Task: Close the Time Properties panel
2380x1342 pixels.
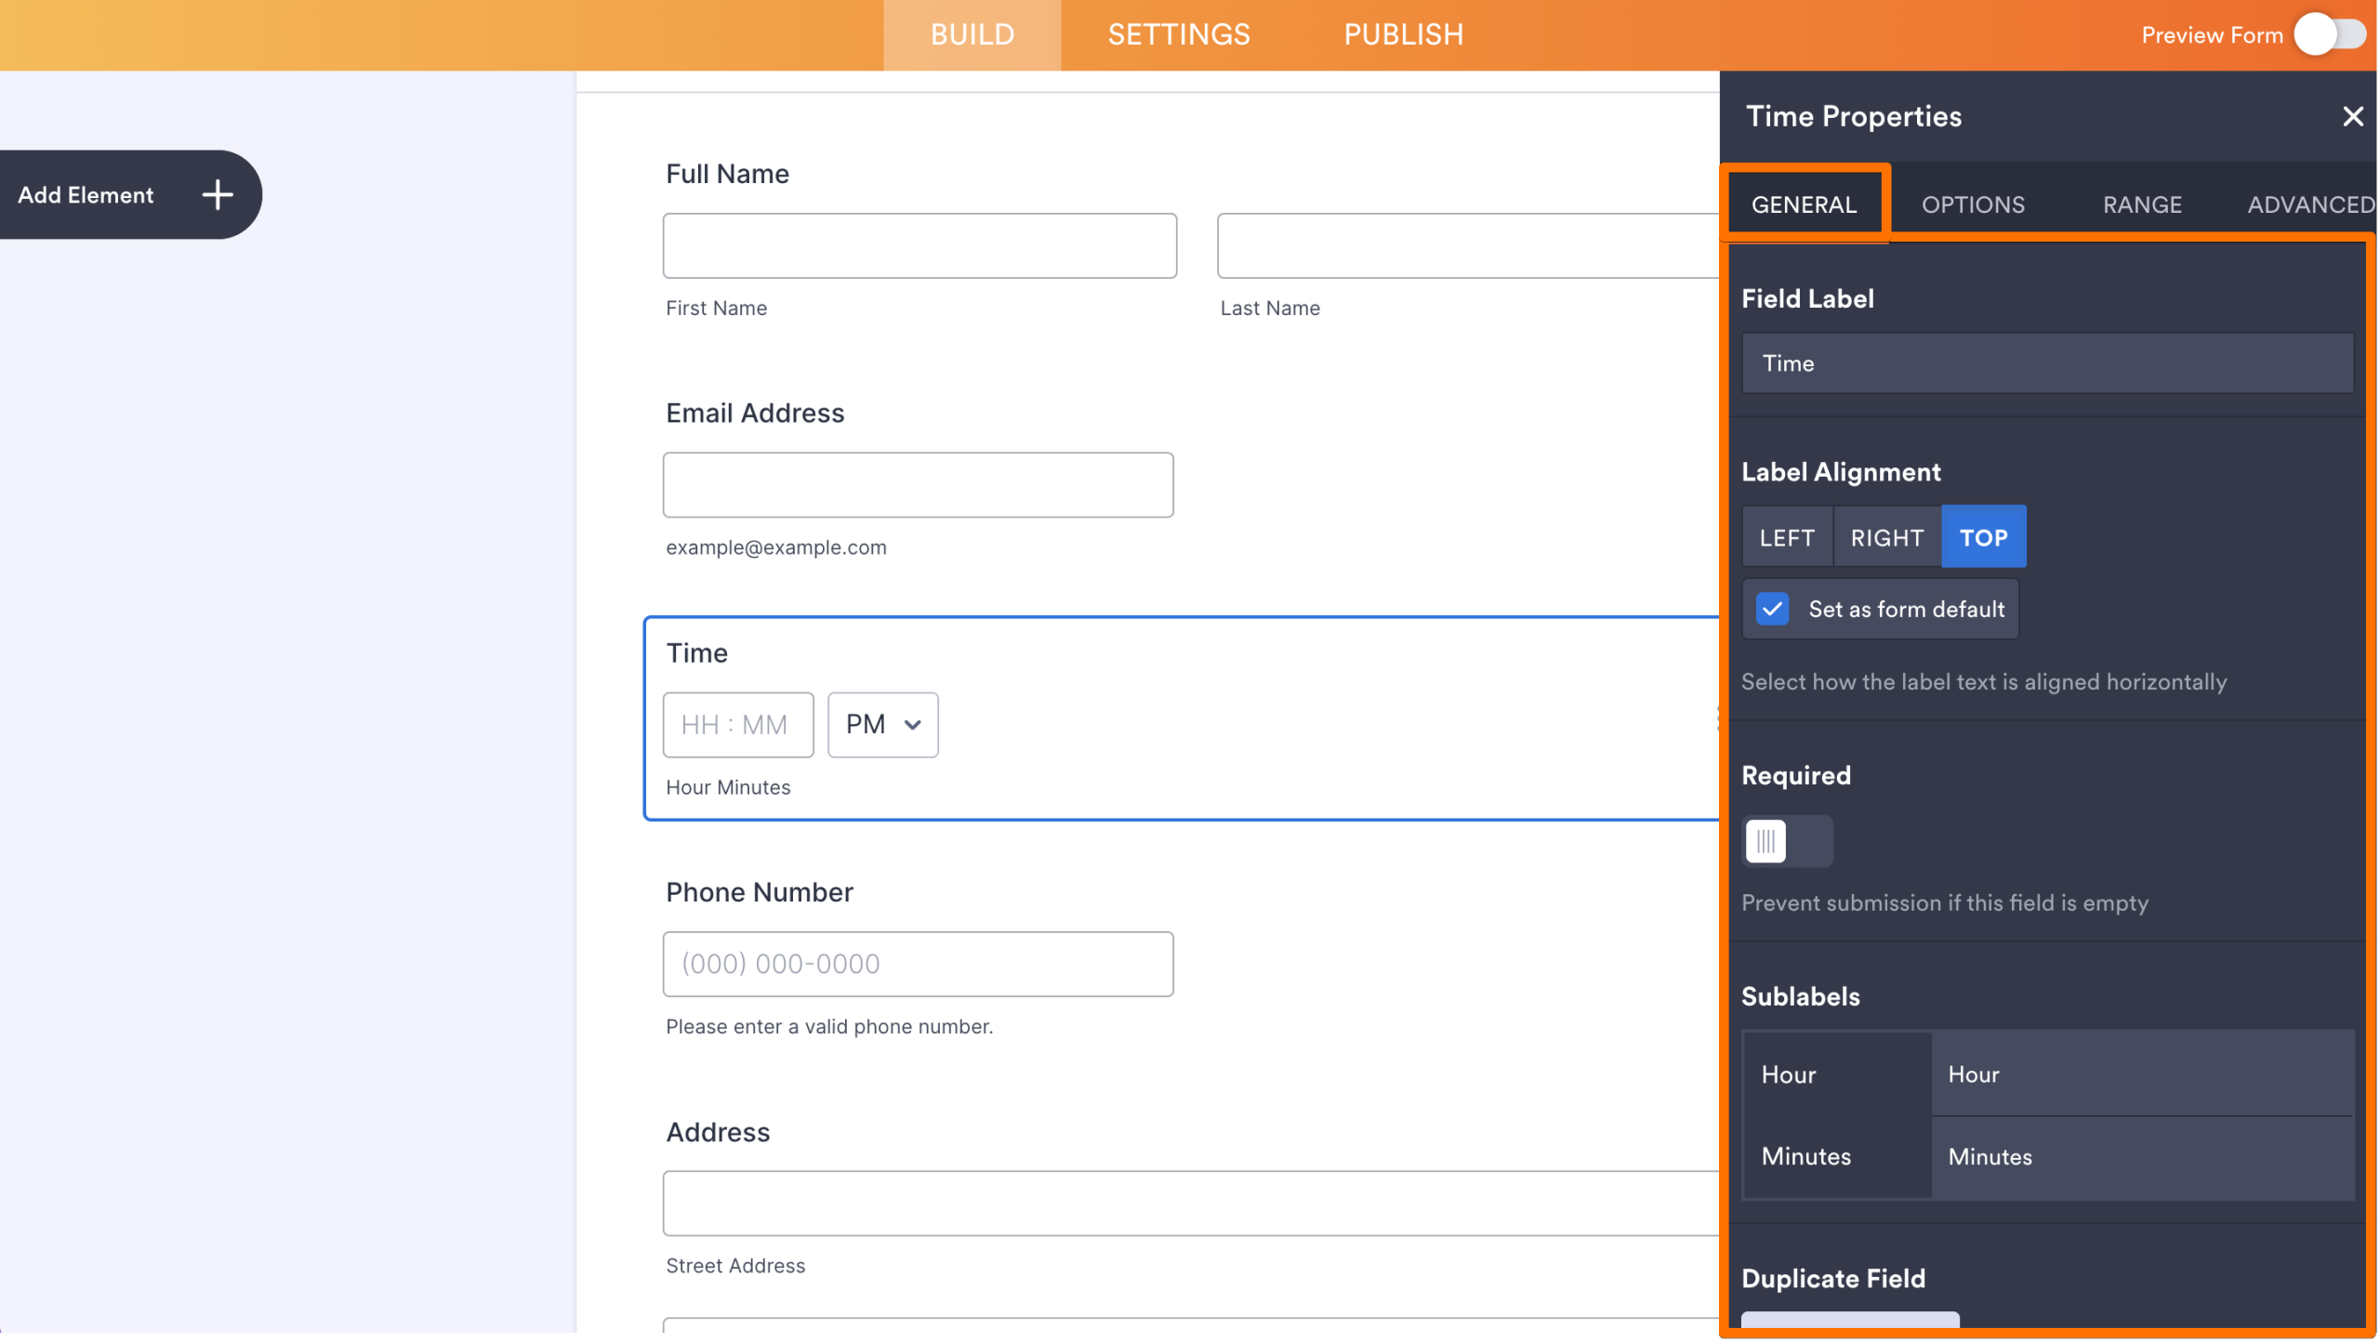Action: pos(2353,116)
